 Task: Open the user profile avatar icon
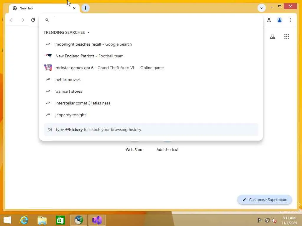coord(280,20)
